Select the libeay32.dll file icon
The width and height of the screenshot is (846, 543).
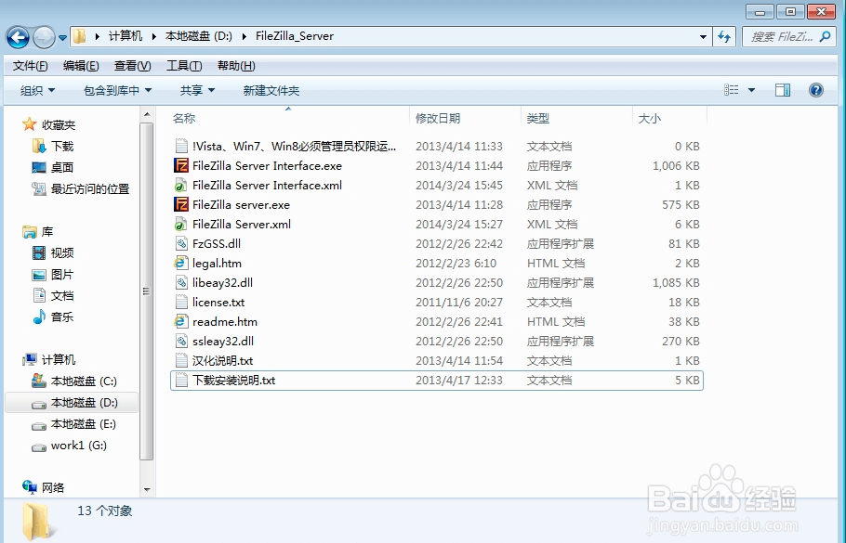click(x=181, y=282)
